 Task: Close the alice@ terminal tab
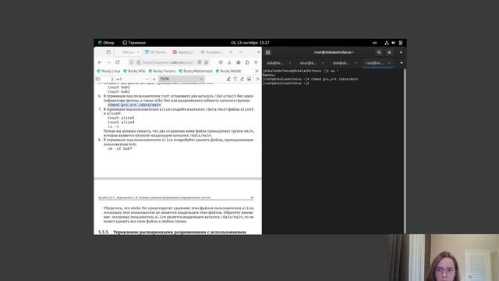pos(323,63)
